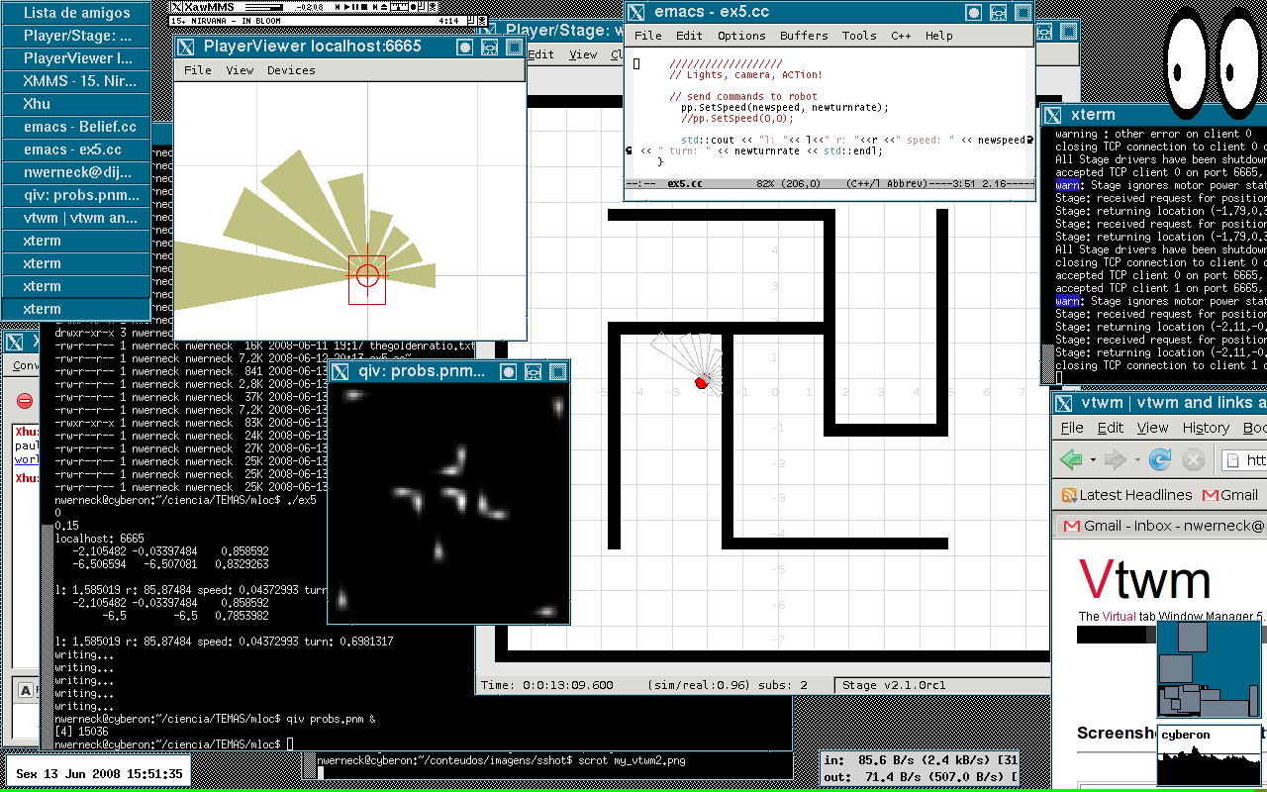Click the pp.SetSpeed(newspeed, newturnrate) code line
This screenshot has width=1267, height=792.
point(785,107)
